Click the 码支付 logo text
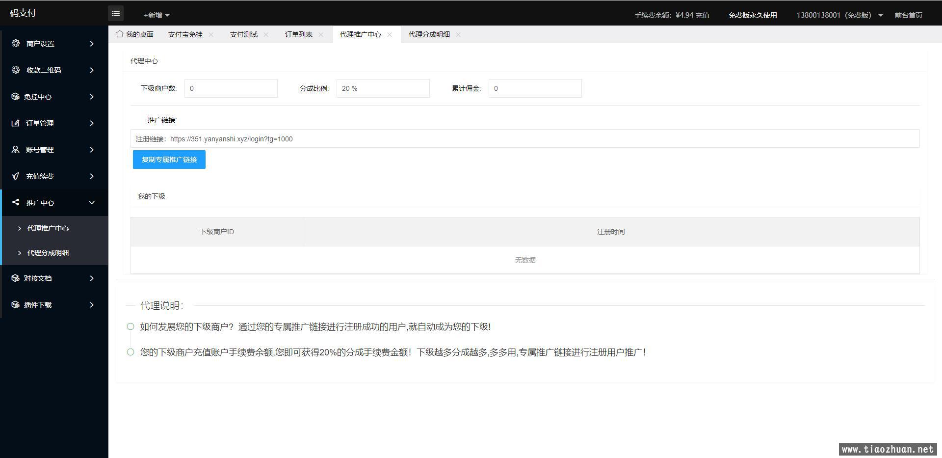This screenshot has width=942, height=458. coord(23,13)
